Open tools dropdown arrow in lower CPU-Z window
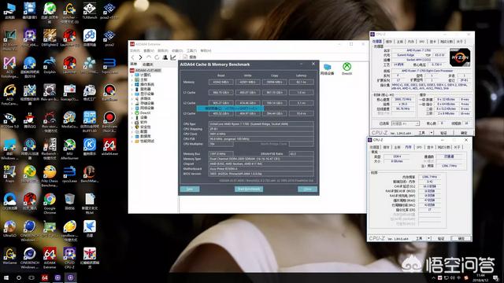The height and width of the screenshot is (283, 504). (428, 238)
